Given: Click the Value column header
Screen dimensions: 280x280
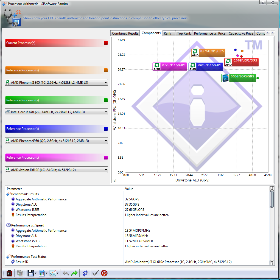Looking at the screenshot, I should pyautogui.click(x=129, y=189).
